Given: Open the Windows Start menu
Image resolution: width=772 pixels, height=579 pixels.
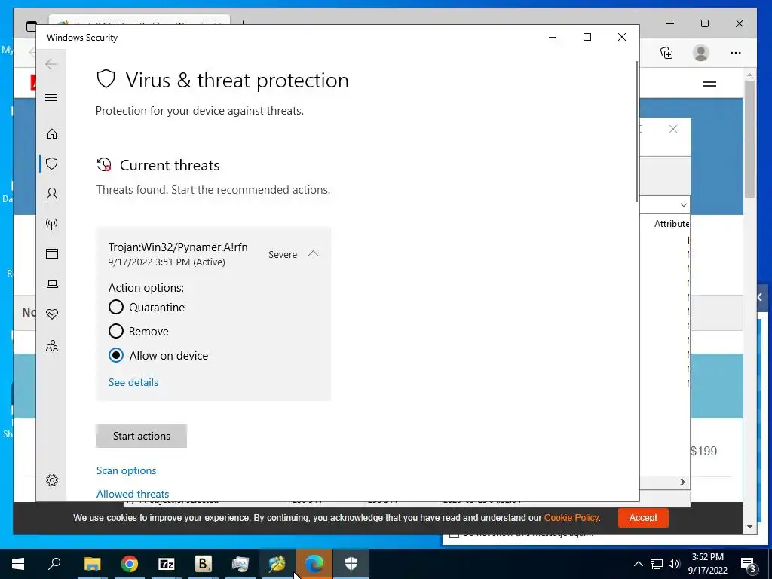Looking at the screenshot, I should click(18, 564).
